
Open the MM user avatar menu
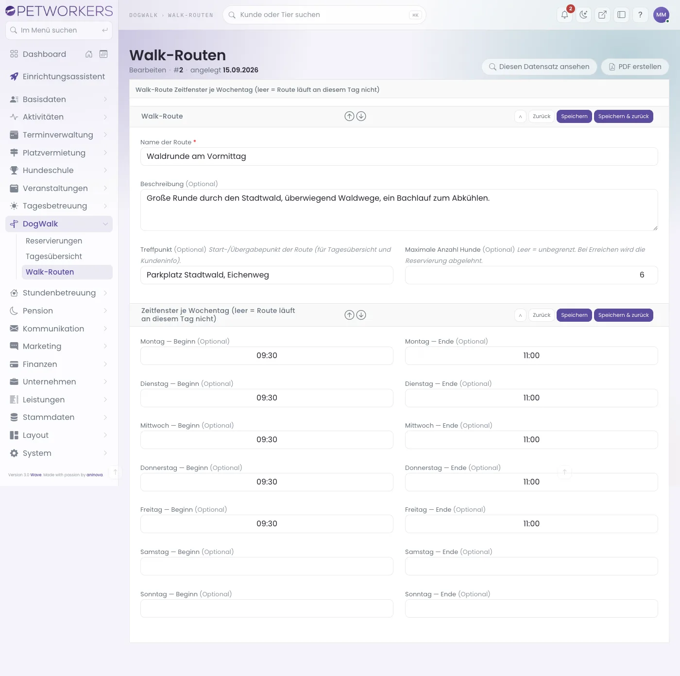click(x=661, y=15)
